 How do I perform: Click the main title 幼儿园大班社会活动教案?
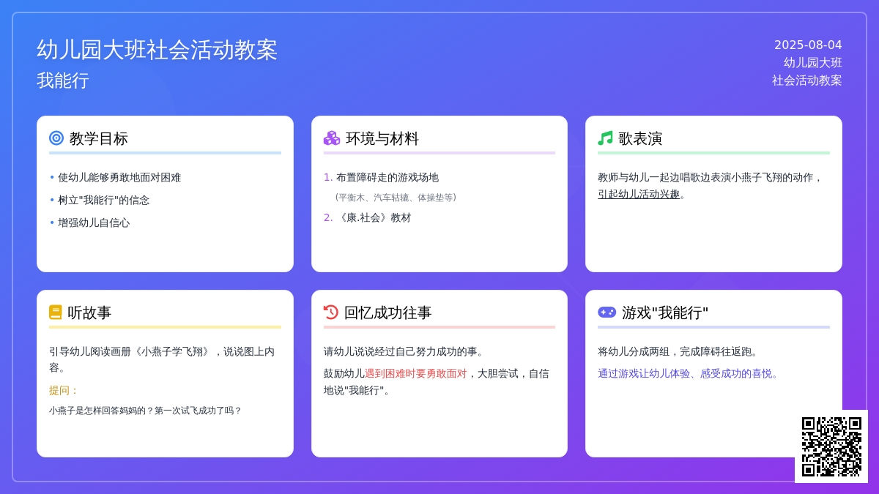[157, 50]
